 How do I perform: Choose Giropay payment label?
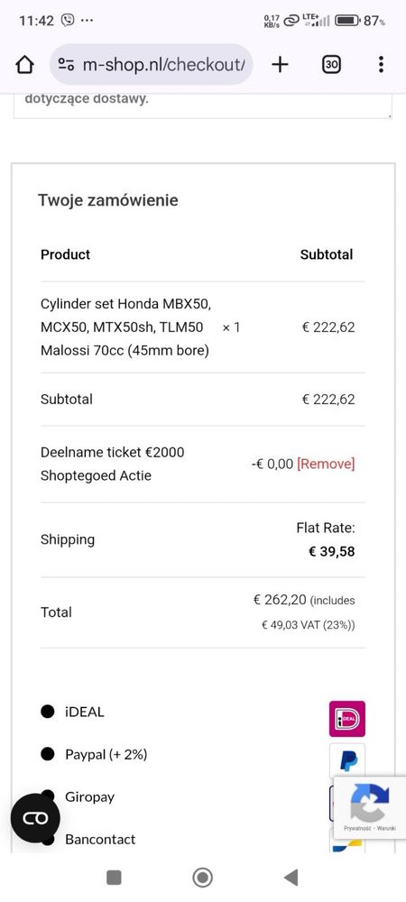pos(89,796)
